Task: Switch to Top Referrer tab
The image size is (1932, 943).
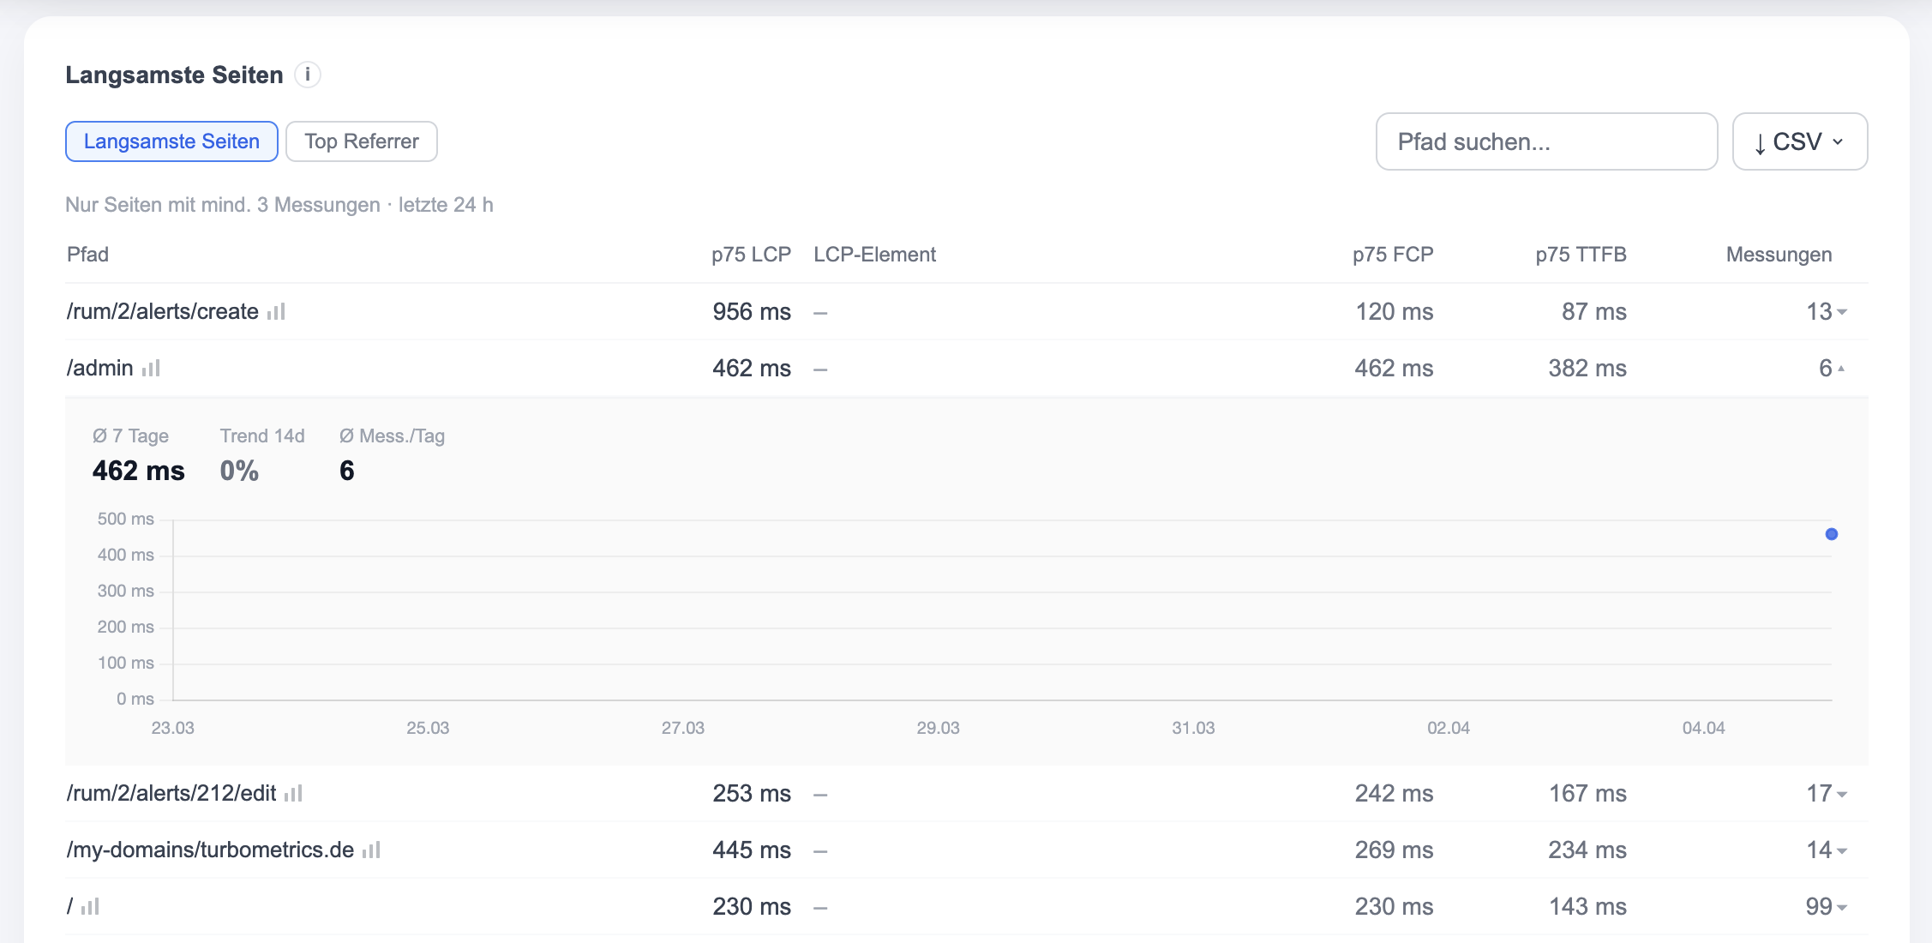Action: pyautogui.click(x=361, y=141)
